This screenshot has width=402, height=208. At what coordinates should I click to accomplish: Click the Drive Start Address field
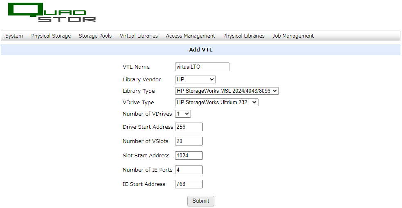[189, 127]
